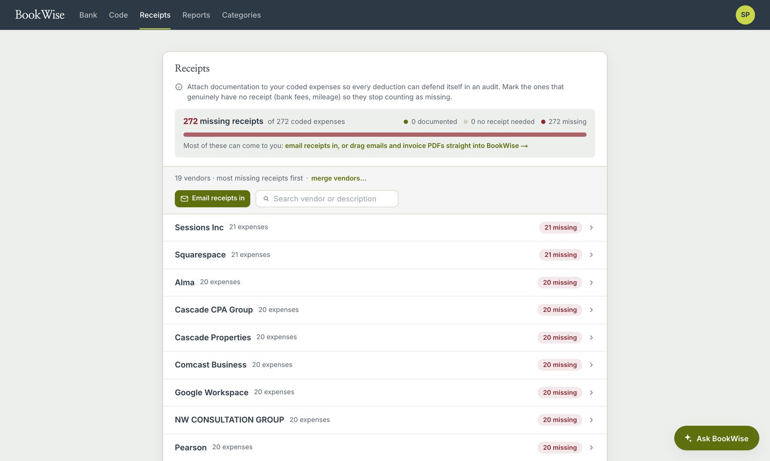The width and height of the screenshot is (770, 461).
Task: Select the Squarespace vendor name
Action: tap(200, 255)
